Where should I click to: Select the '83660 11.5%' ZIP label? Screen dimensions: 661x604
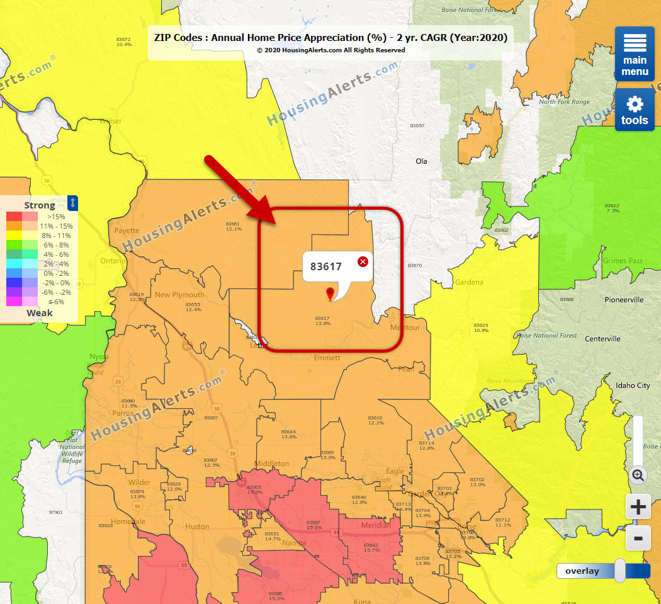(128, 403)
